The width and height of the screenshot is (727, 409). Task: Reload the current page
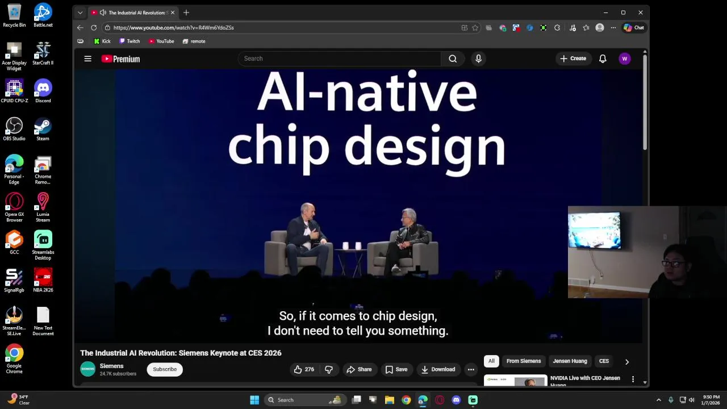click(x=94, y=27)
